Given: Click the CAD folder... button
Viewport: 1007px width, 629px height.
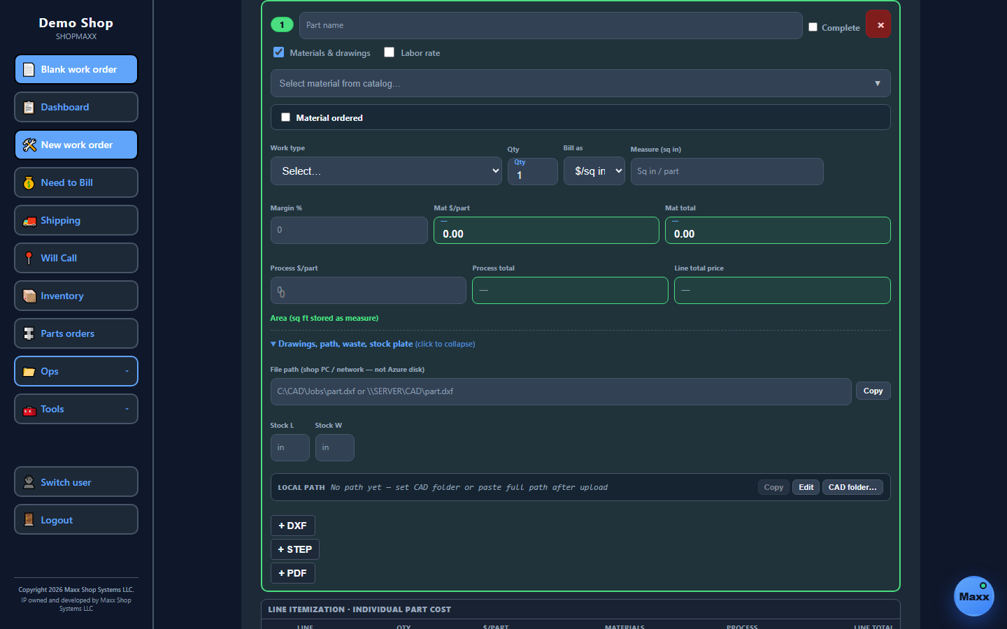Looking at the screenshot, I should pyautogui.click(x=852, y=487).
